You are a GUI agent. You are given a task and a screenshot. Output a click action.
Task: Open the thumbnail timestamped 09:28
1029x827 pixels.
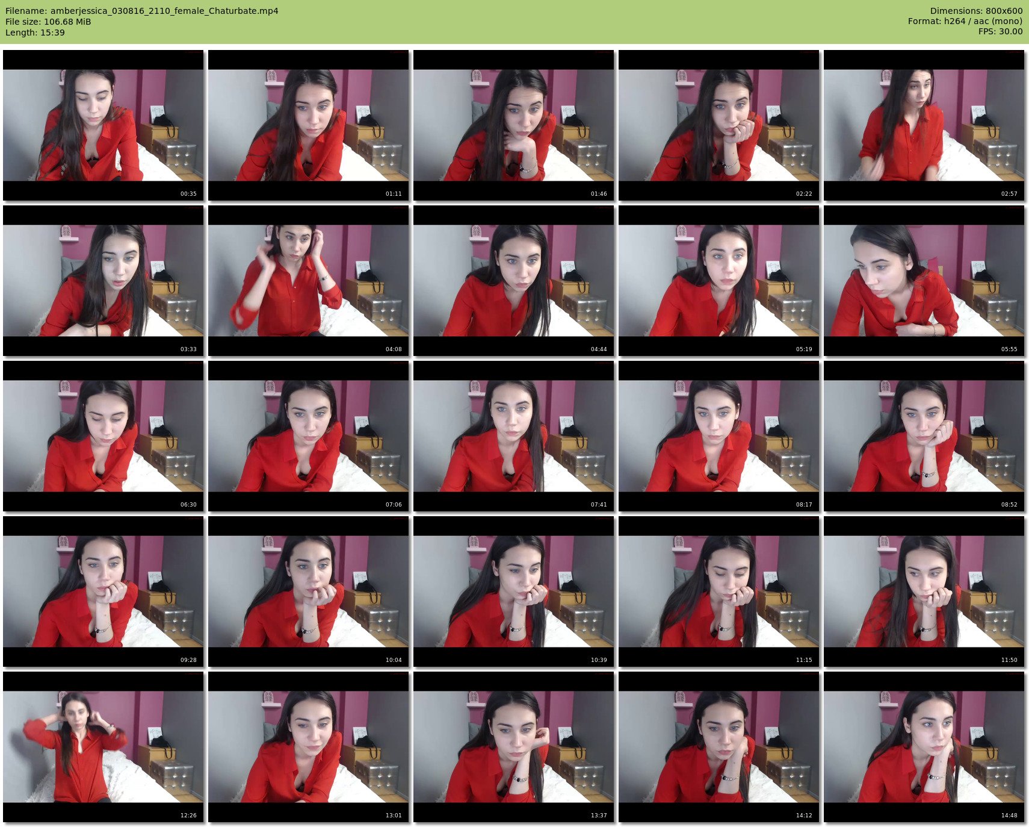click(x=104, y=591)
